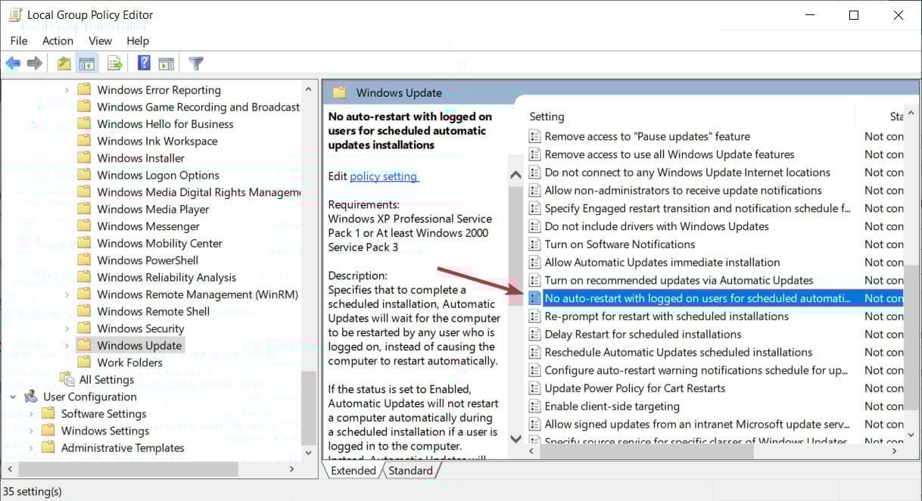
Task: Click the Work Folders folder icon
Action: 84,362
